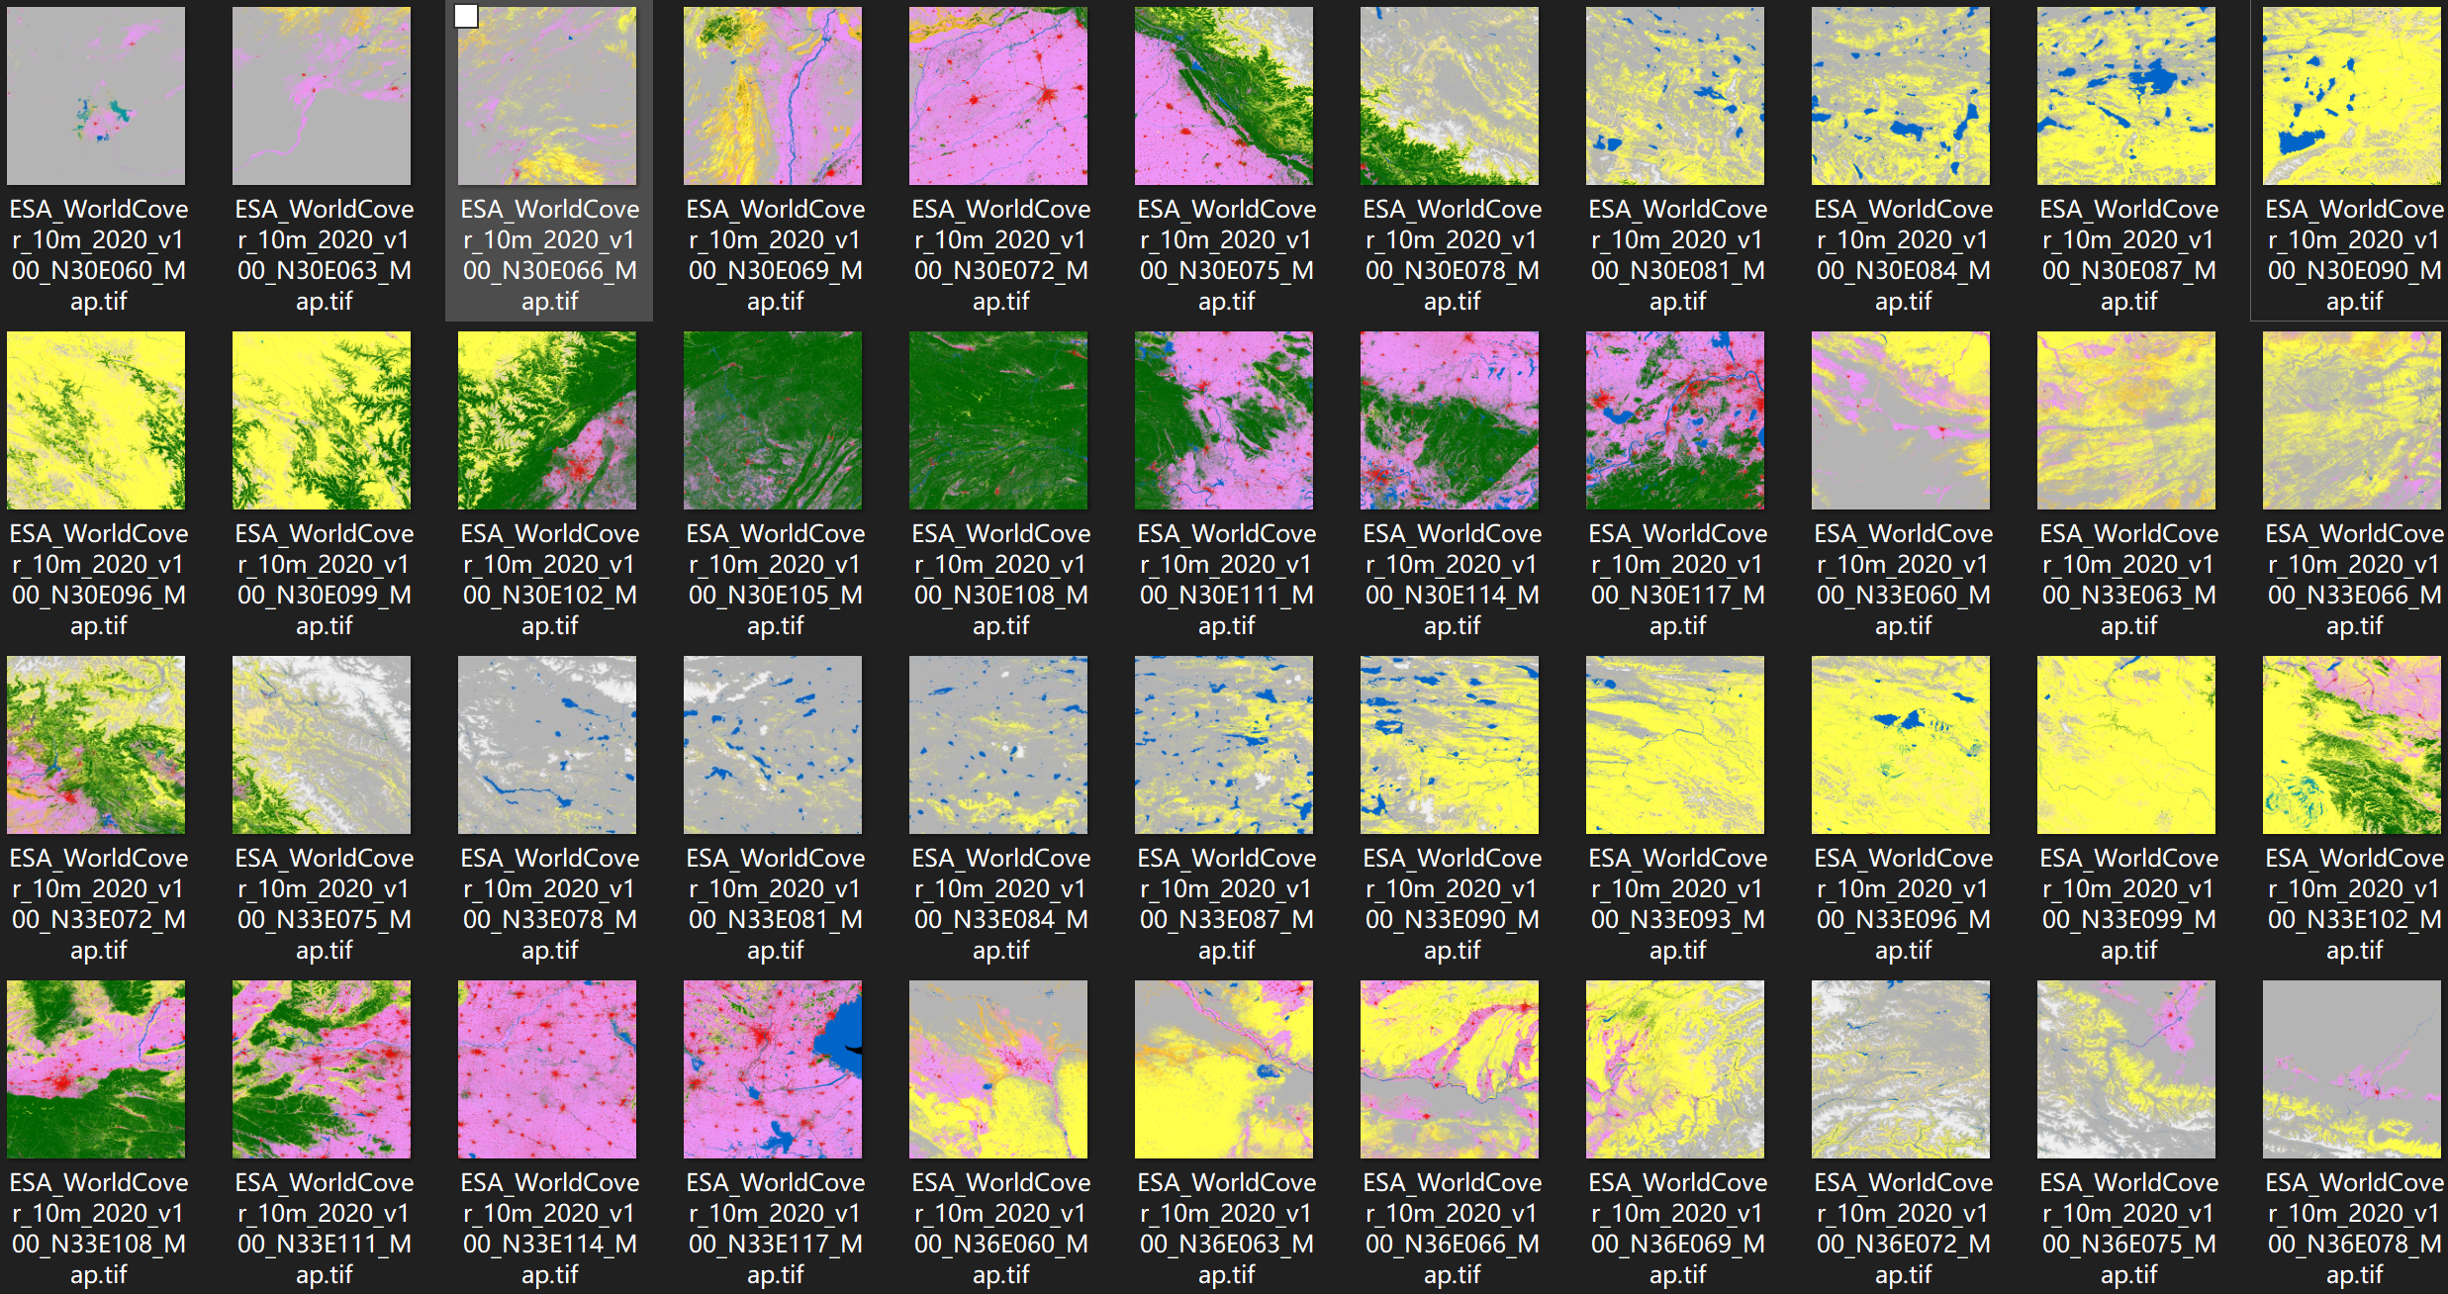Image resolution: width=2448 pixels, height=1294 pixels.
Task: Open the N30E072 pink cropland tile
Action: [998, 96]
